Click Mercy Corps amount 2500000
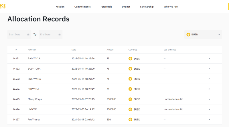This screenshot has height=127, width=229. point(111,99)
